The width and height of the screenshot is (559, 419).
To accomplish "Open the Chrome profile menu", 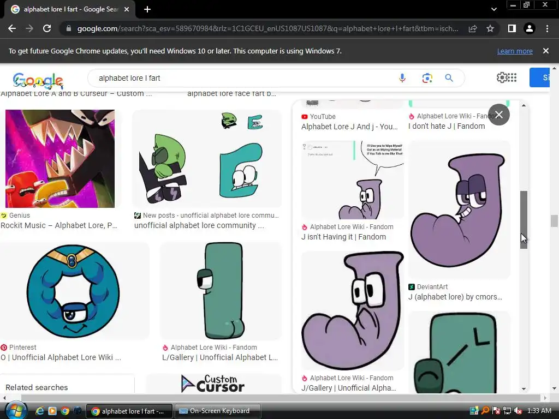I will click(x=530, y=28).
